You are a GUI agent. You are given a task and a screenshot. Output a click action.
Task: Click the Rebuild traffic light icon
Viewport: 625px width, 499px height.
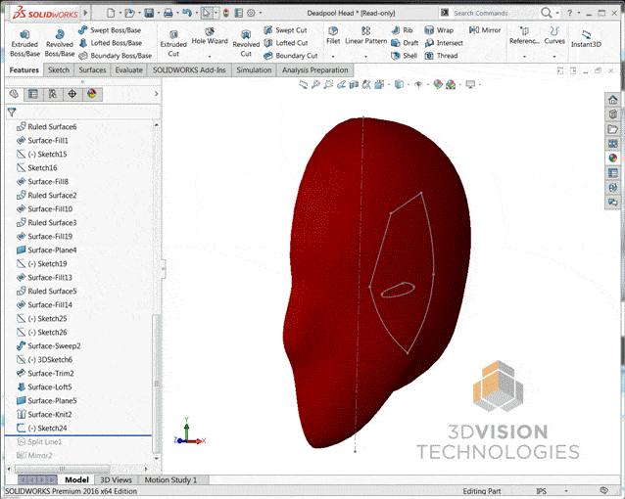click(226, 13)
